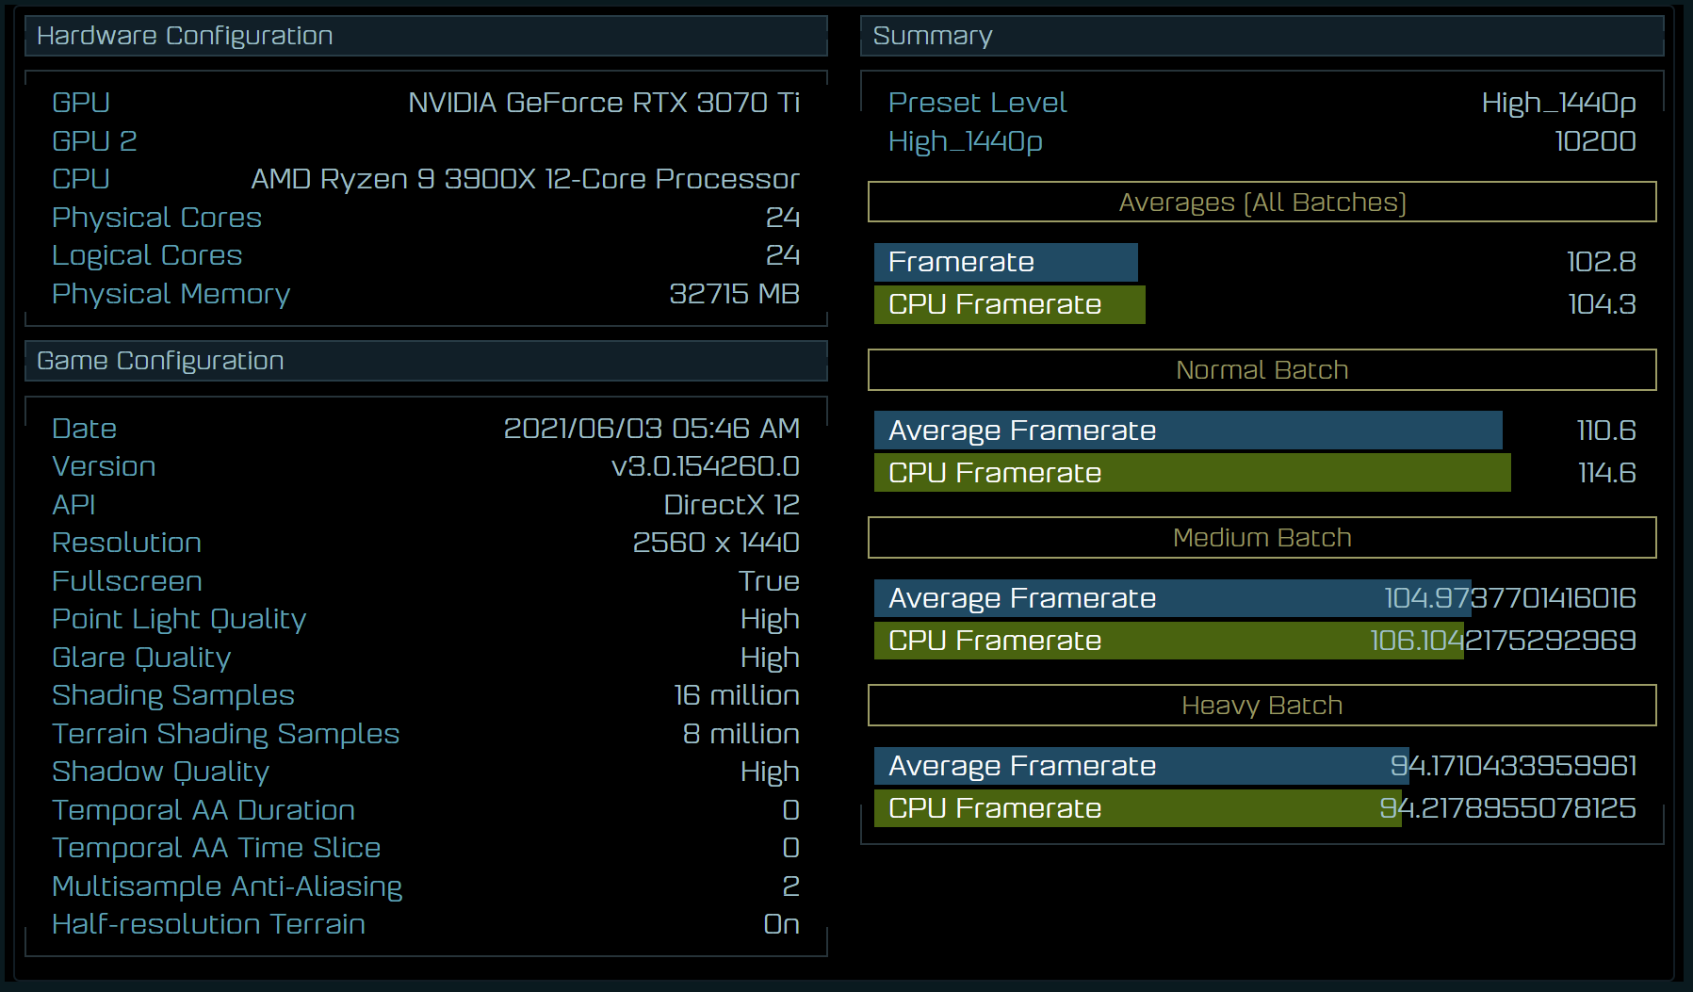The image size is (1693, 992).
Task: Select the 8 million terrain samples value
Action: (x=741, y=734)
